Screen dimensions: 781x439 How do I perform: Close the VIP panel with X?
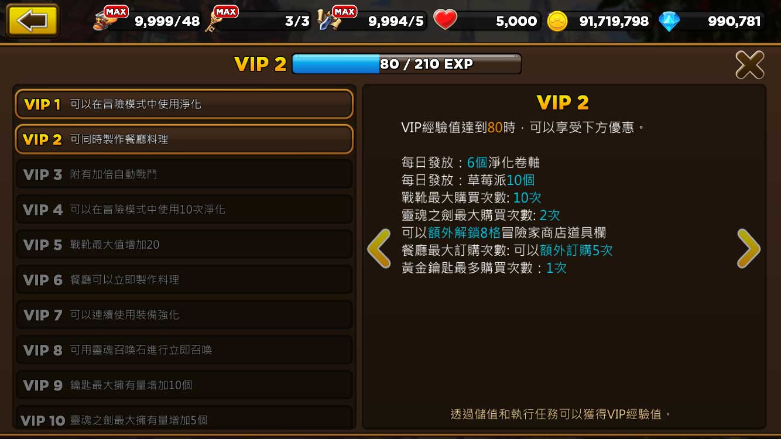tap(750, 64)
